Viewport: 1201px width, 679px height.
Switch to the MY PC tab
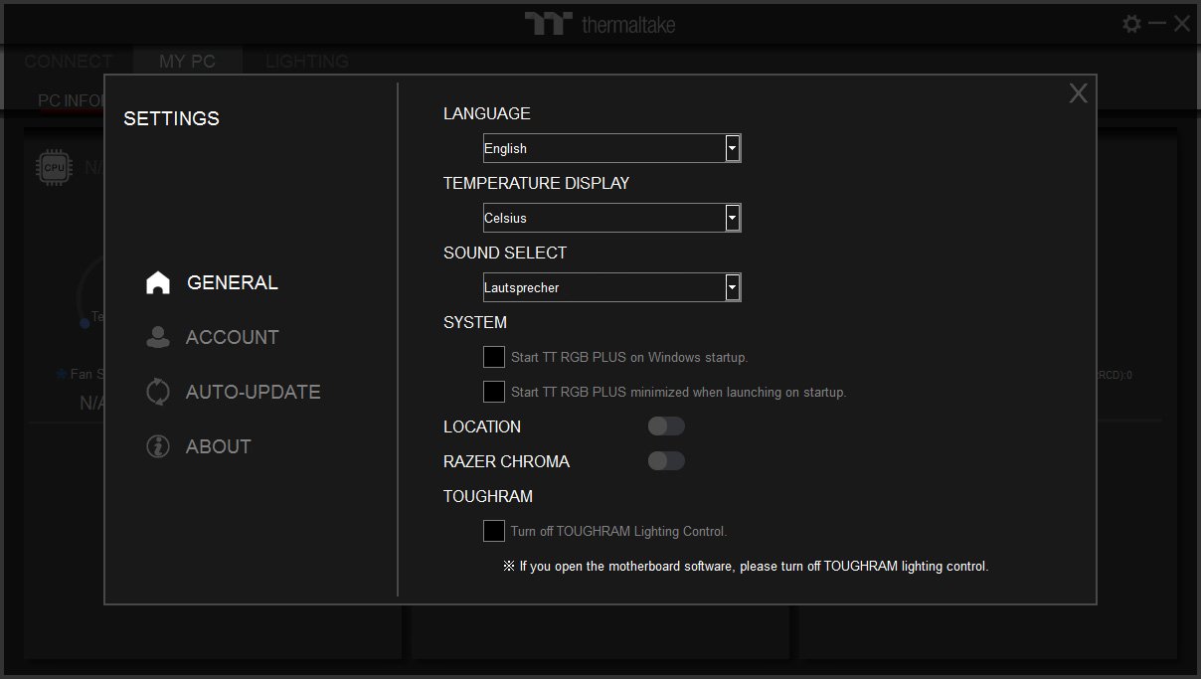click(188, 62)
